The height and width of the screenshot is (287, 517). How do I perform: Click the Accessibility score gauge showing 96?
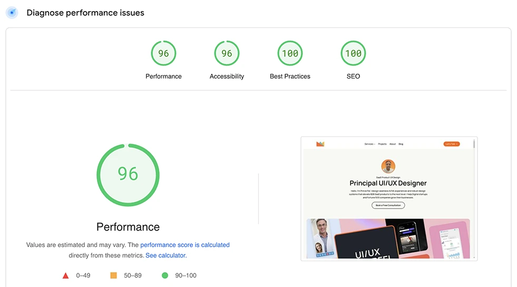pyautogui.click(x=227, y=53)
